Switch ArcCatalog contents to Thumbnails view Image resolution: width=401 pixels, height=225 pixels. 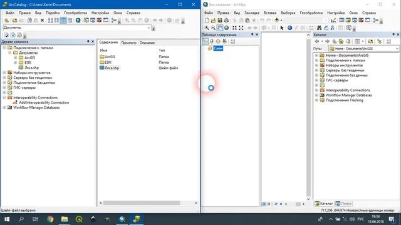pos(70,21)
